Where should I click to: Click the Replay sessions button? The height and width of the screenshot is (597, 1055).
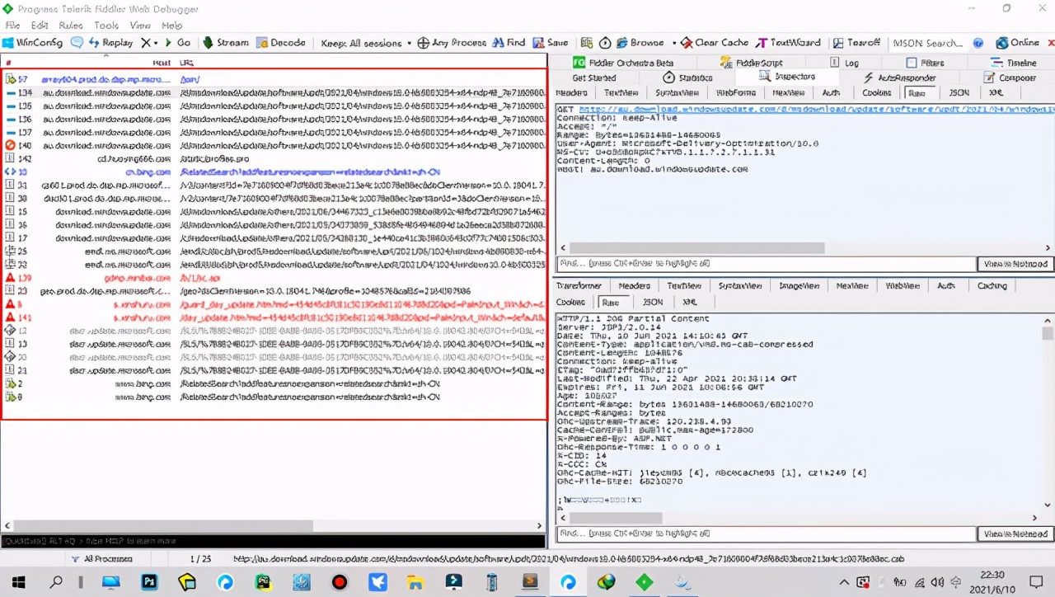110,43
